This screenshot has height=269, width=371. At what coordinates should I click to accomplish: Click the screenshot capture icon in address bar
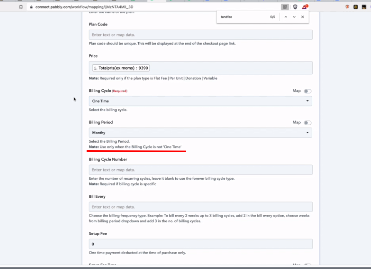(x=285, y=7)
